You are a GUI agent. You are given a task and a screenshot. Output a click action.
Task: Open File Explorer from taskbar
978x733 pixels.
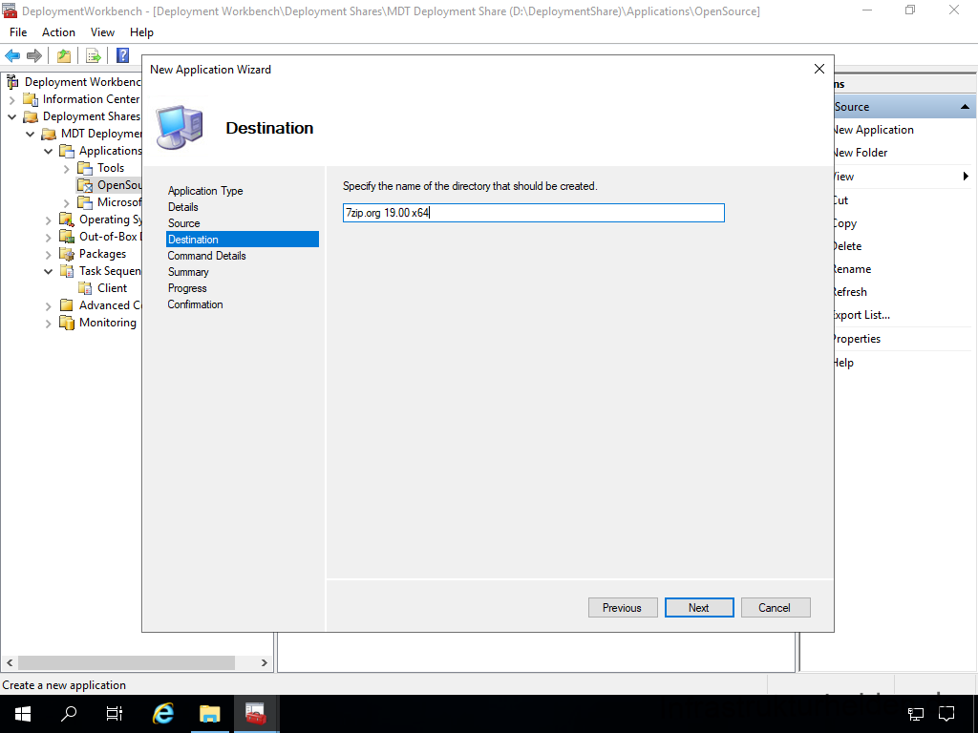[x=209, y=714]
